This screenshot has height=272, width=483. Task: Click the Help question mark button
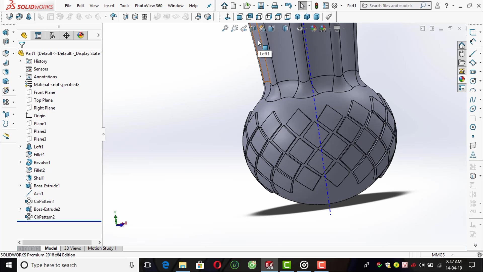click(x=447, y=6)
